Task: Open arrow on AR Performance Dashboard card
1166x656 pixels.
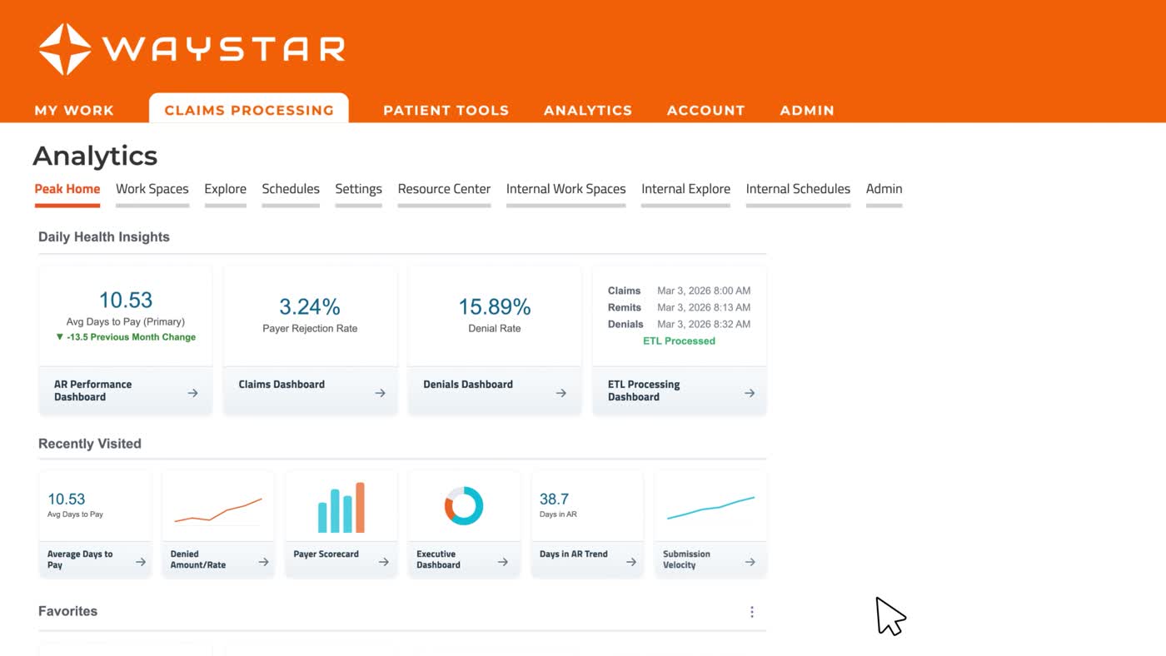Action: tap(192, 393)
